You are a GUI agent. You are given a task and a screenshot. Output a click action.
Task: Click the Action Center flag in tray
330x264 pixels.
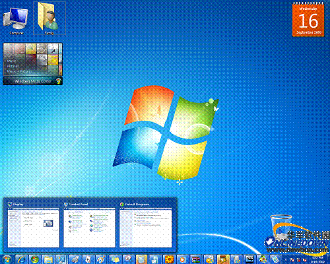click(x=292, y=260)
